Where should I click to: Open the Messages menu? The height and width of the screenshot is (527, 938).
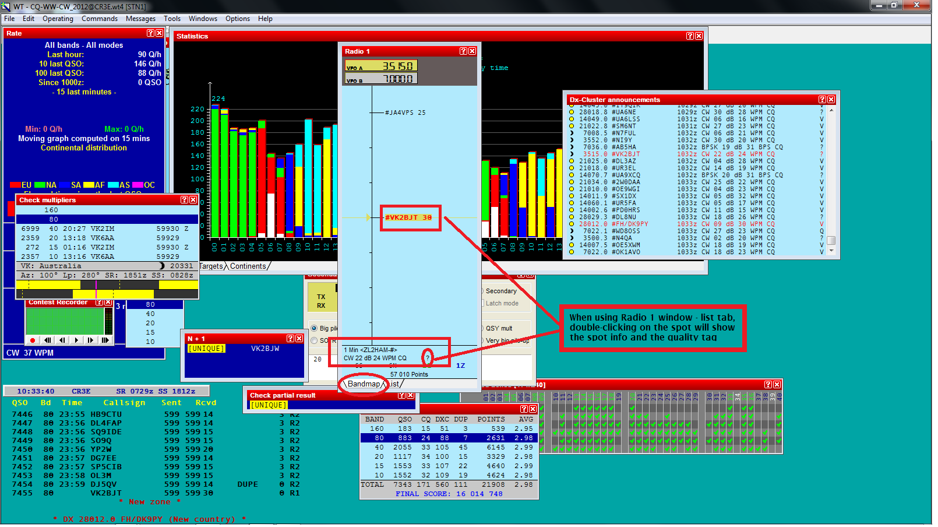pos(140,19)
